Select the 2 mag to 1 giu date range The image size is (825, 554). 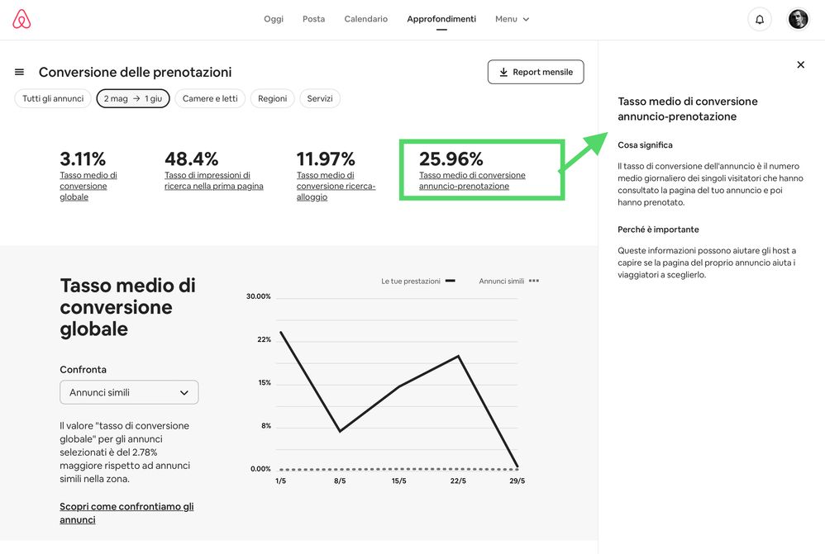point(133,99)
